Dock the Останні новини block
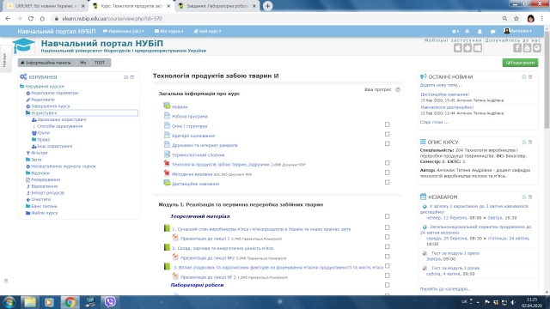This screenshot has width=550, height=309. pyautogui.click(x=530, y=76)
